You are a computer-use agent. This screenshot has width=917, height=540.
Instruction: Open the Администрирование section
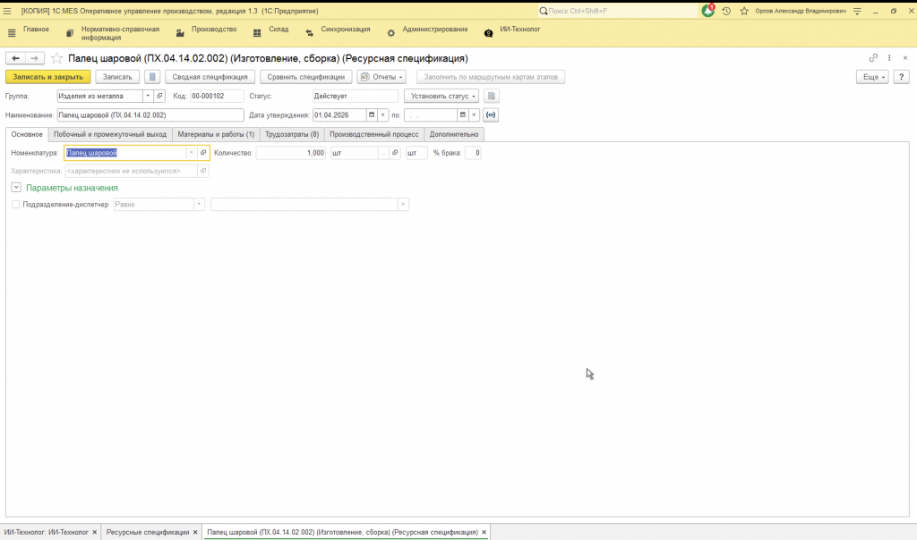434,30
